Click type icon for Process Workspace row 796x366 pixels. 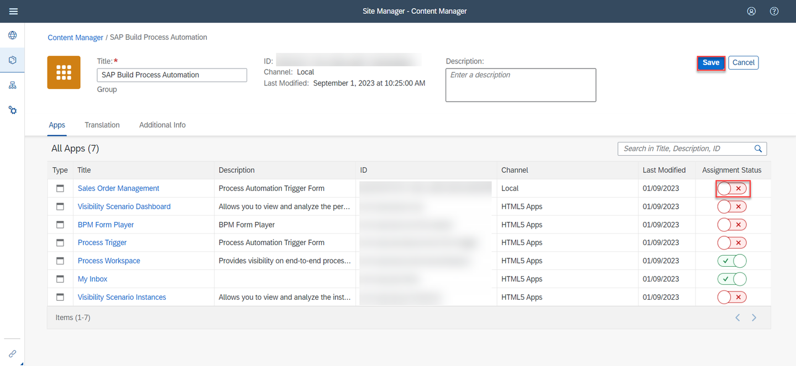coord(60,261)
